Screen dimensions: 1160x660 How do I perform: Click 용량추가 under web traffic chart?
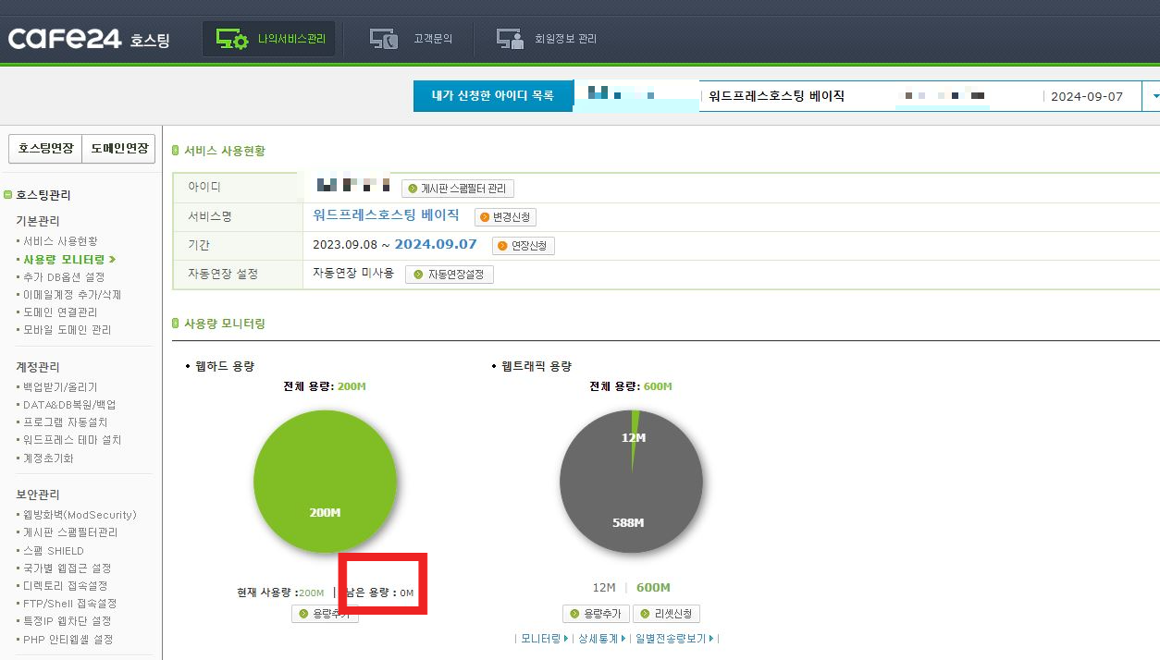point(596,614)
